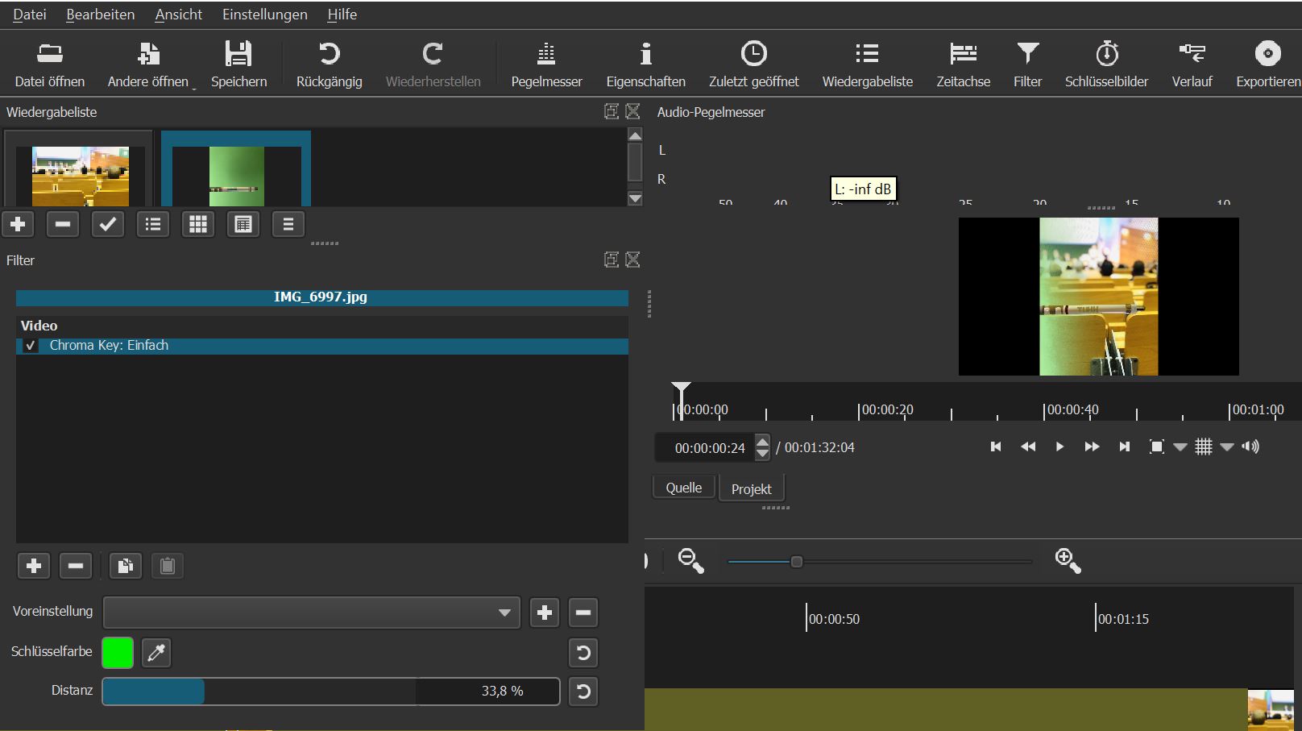Expand the player zoom options arrow

click(1180, 446)
